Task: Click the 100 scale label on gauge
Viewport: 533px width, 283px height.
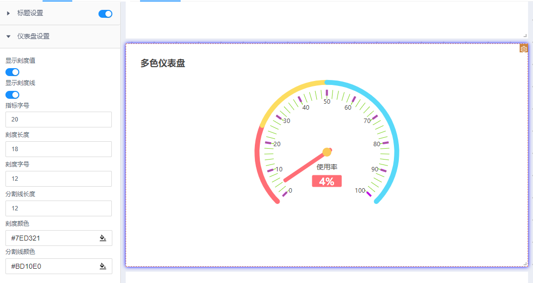Action: [x=360, y=190]
